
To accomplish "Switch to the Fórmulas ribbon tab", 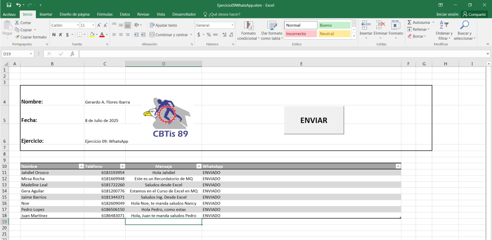I will tap(104, 14).
